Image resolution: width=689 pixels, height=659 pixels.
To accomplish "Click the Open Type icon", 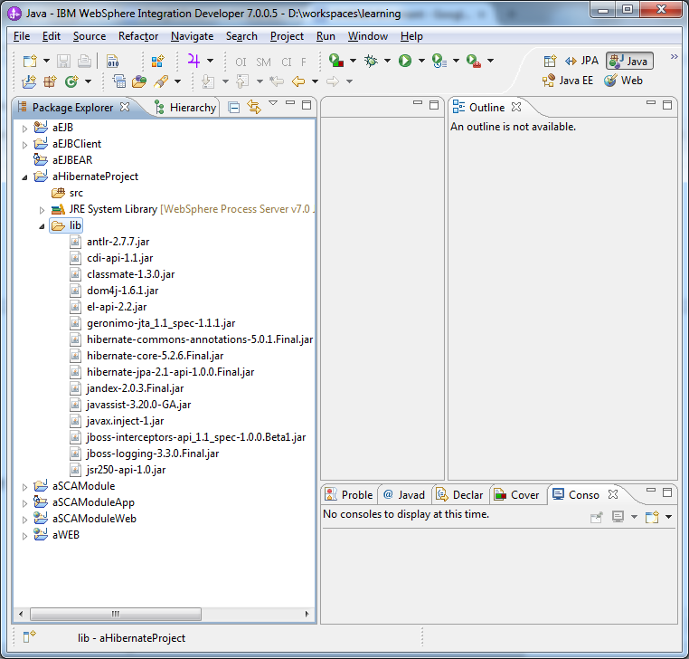I will [x=118, y=81].
